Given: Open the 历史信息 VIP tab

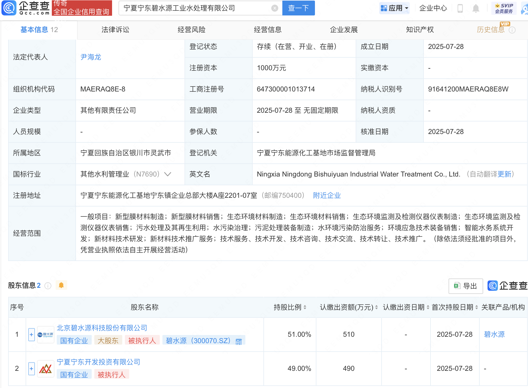Looking at the screenshot, I should (491, 30).
